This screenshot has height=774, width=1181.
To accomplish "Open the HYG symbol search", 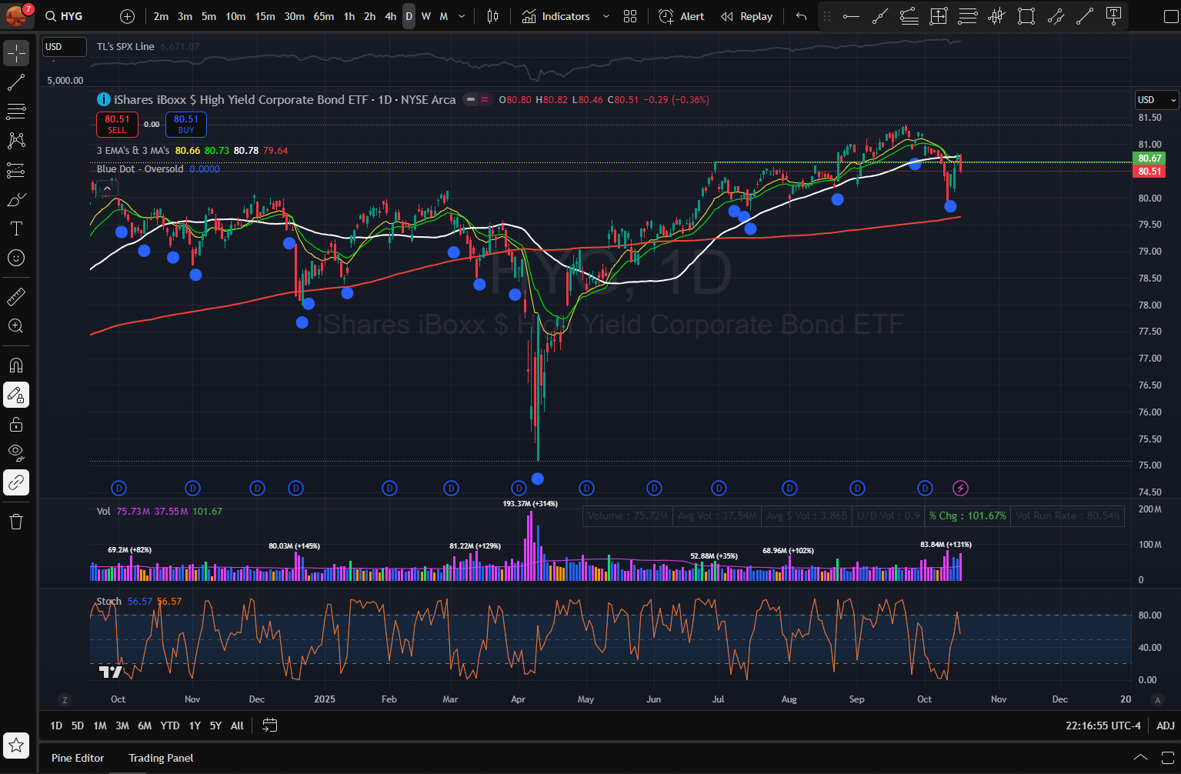I will coord(64,16).
